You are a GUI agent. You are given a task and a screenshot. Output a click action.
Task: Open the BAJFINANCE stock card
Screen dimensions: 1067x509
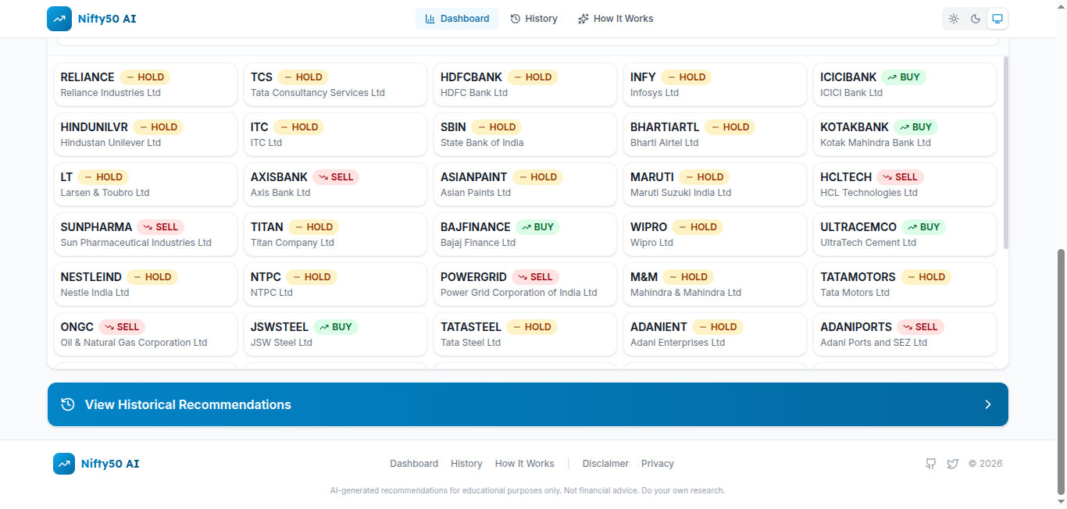(x=525, y=234)
